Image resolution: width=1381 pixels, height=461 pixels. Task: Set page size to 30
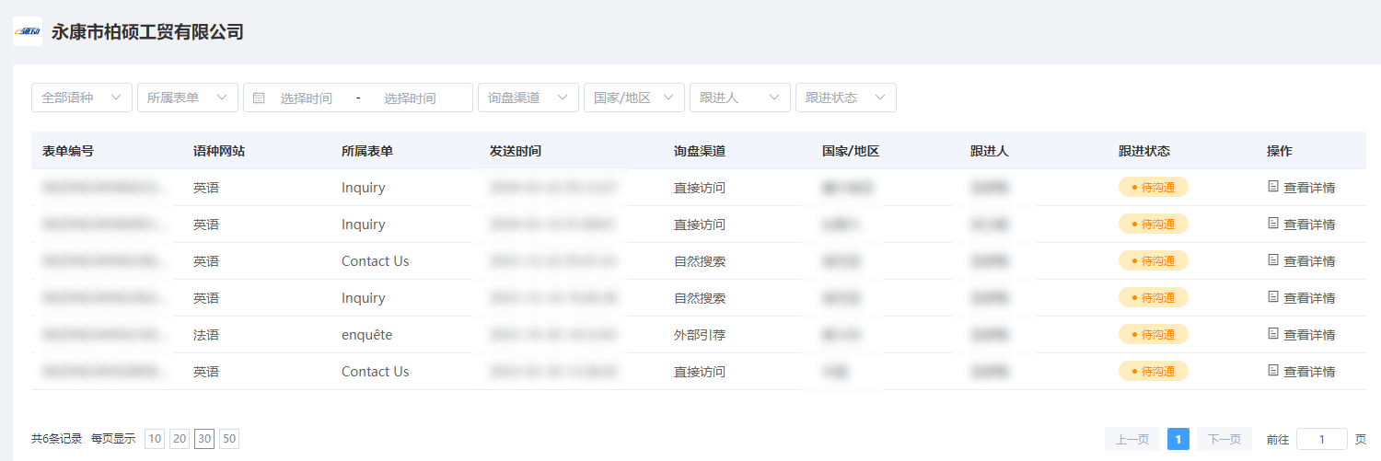204,439
